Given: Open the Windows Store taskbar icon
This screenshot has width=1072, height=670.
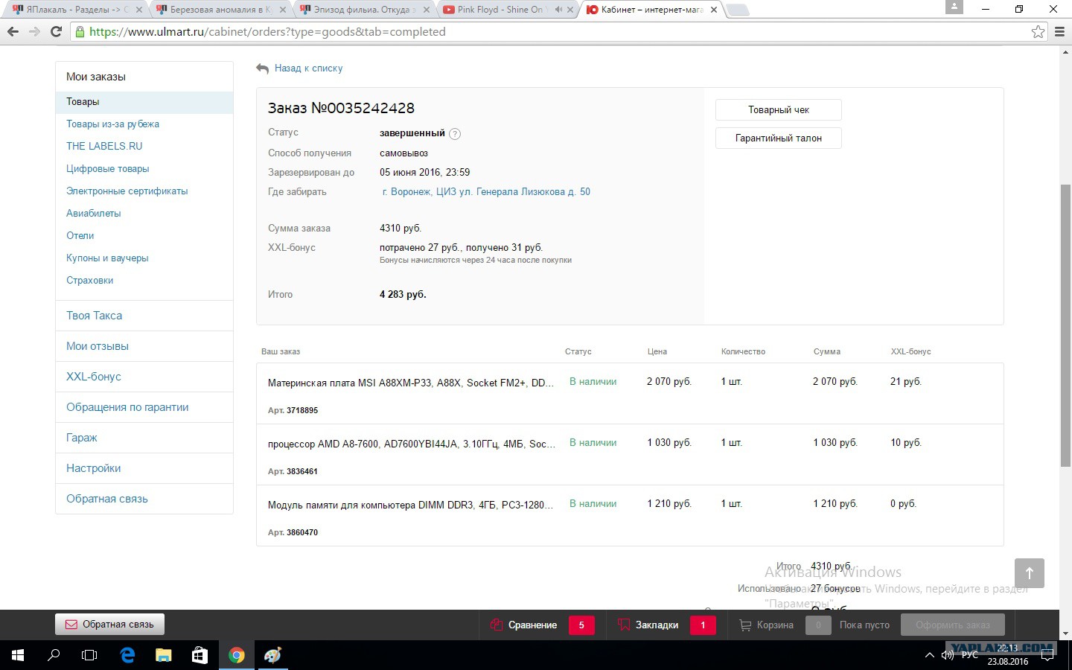Looking at the screenshot, I should [x=200, y=655].
